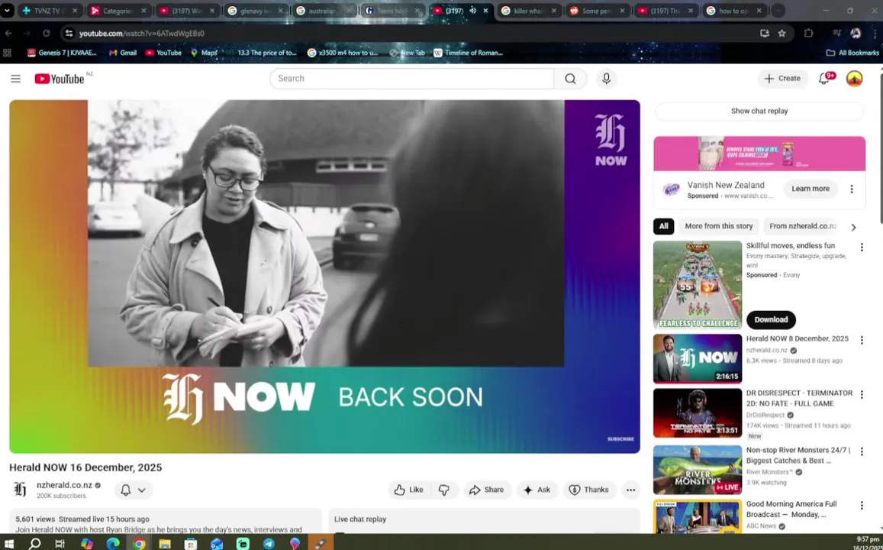
Task: Open Herald NOW 8 December, 2025 title
Action: (797, 338)
